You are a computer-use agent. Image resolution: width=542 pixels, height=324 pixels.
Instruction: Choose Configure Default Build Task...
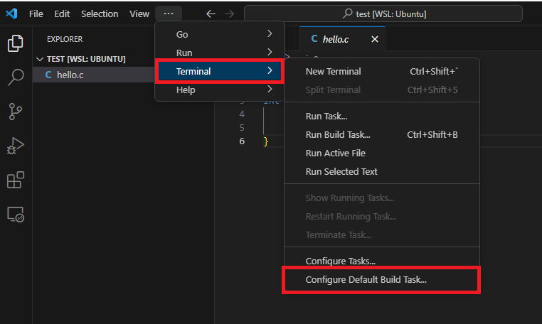(382, 279)
